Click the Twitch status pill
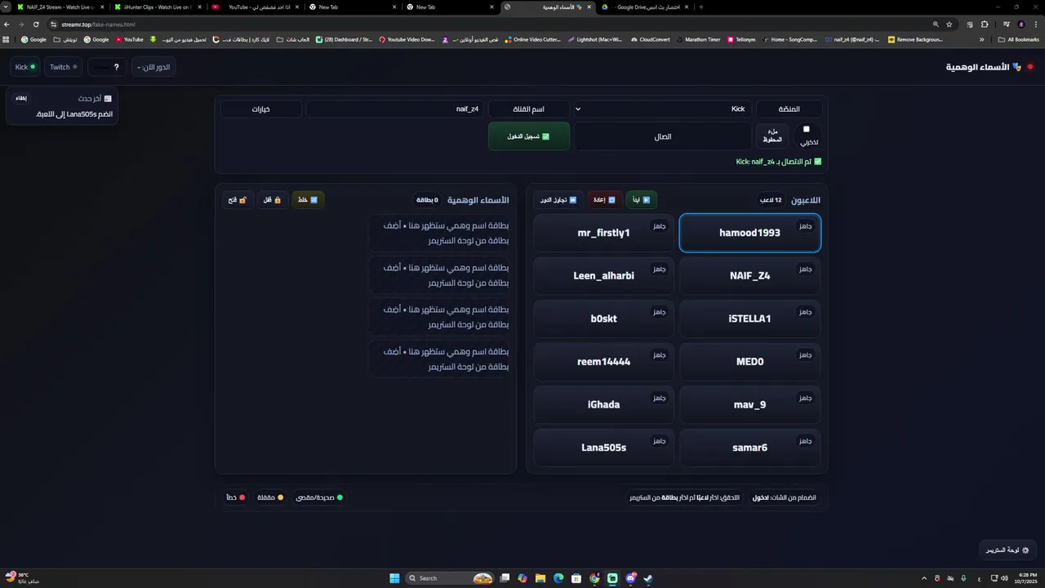 point(64,67)
